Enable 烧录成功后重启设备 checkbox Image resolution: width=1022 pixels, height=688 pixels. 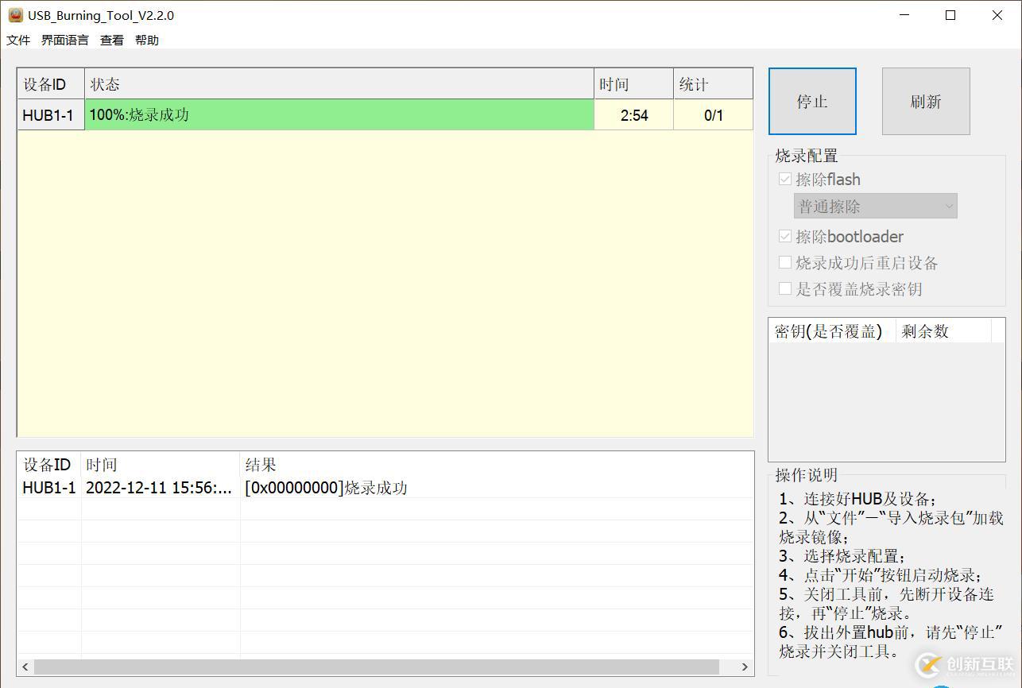point(785,263)
